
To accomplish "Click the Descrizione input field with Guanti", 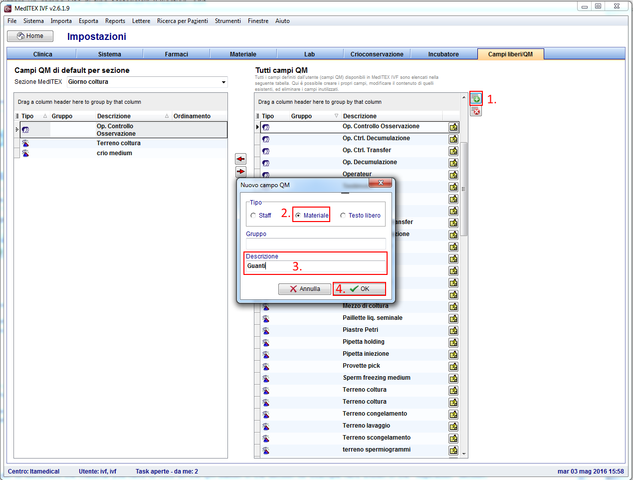I will coord(316,266).
